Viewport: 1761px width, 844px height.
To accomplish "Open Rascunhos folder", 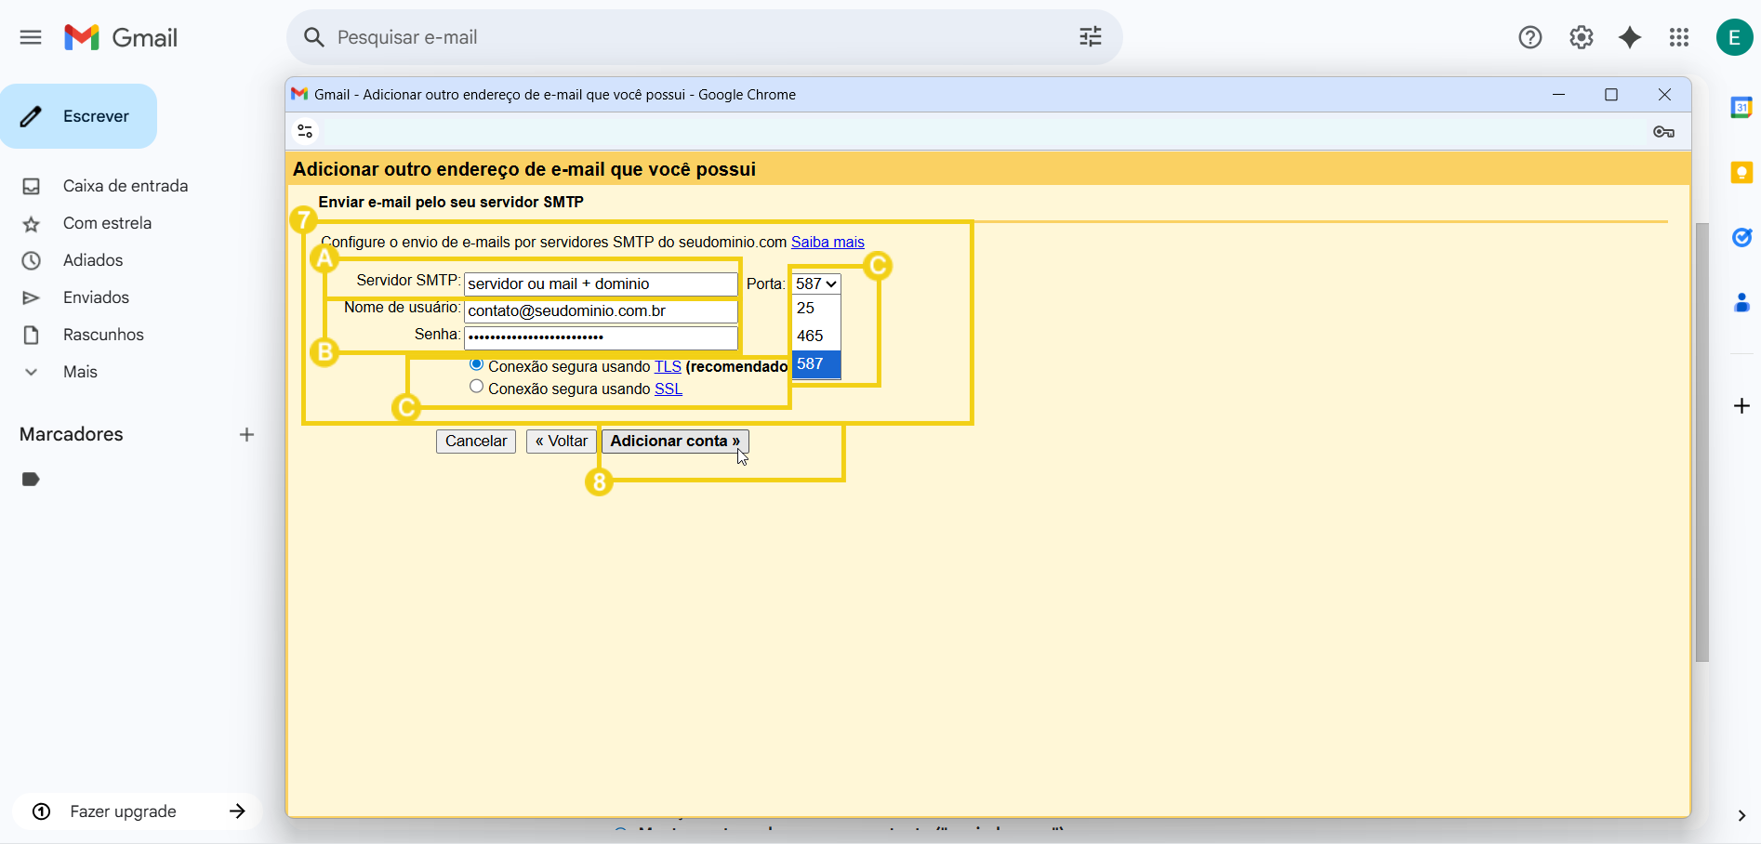I will [x=103, y=335].
